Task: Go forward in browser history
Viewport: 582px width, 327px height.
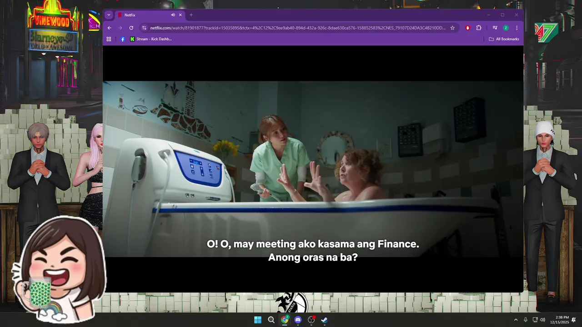Action: (x=120, y=28)
